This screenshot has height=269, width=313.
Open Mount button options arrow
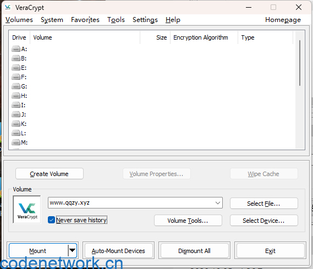[x=72, y=250]
